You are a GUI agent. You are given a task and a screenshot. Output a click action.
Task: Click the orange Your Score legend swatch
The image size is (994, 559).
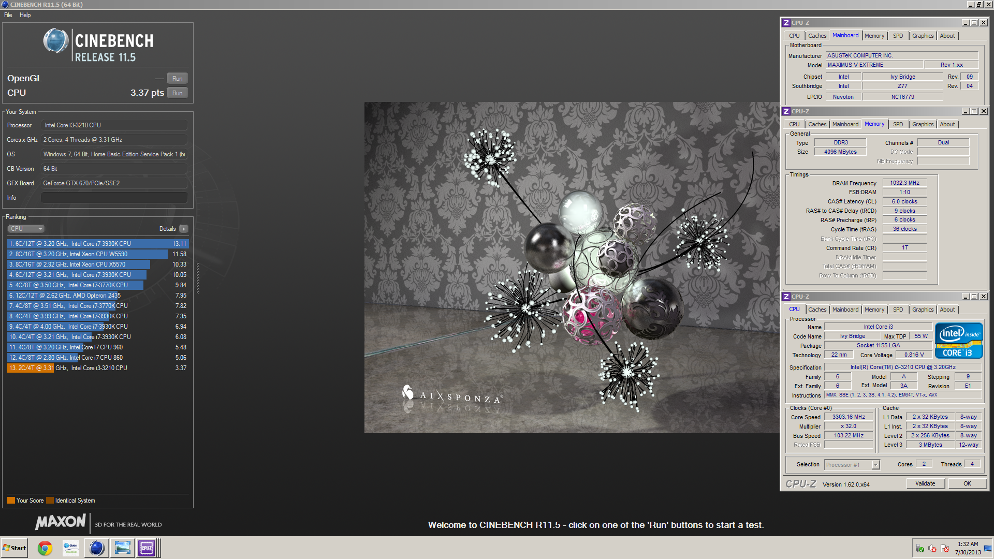pyautogui.click(x=11, y=501)
